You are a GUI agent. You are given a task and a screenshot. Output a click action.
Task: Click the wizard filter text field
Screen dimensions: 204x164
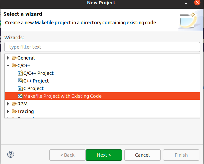coord(102,47)
